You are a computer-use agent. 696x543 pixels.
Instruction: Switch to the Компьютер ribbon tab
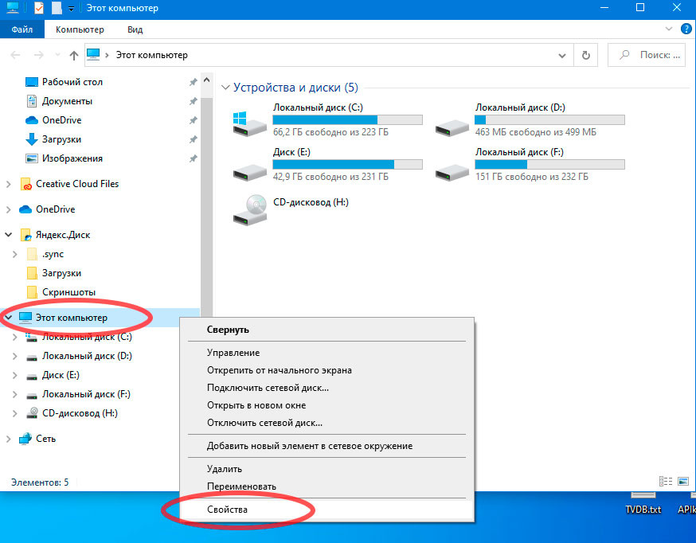pyautogui.click(x=80, y=29)
